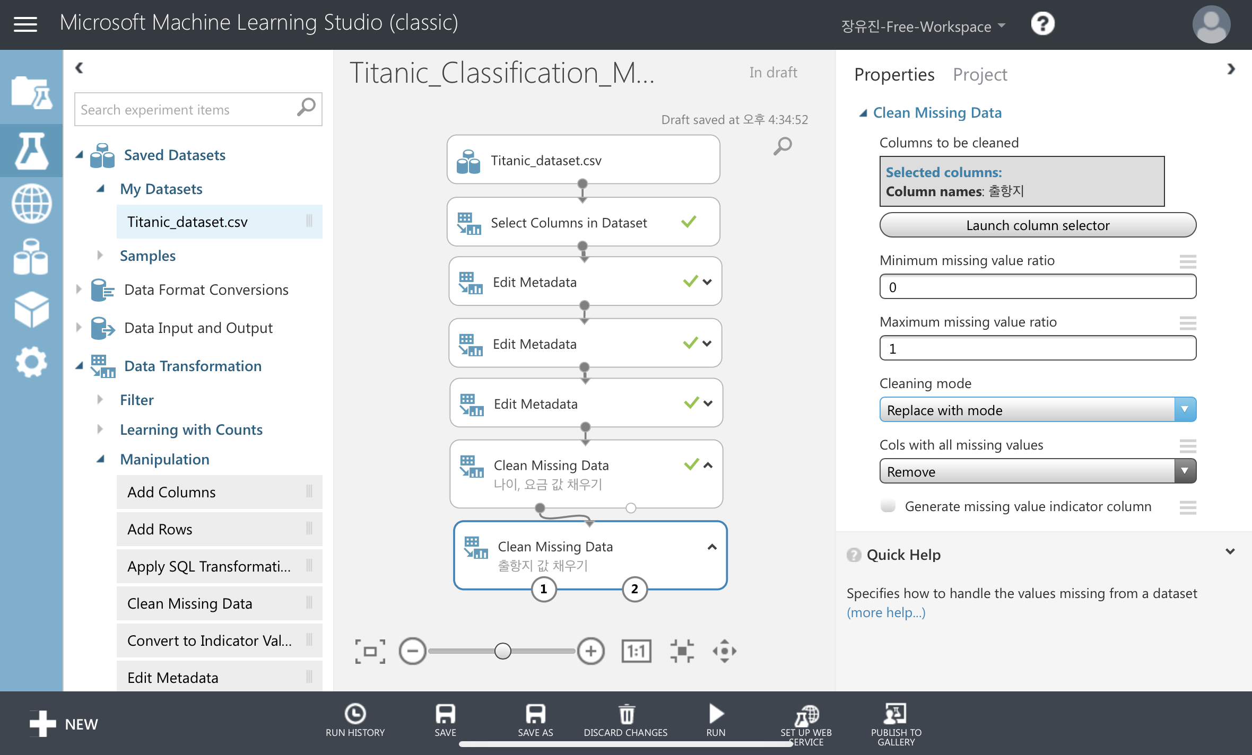Open Trained Models cube sidebar icon
Image resolution: width=1252 pixels, height=755 pixels.
coord(31,310)
